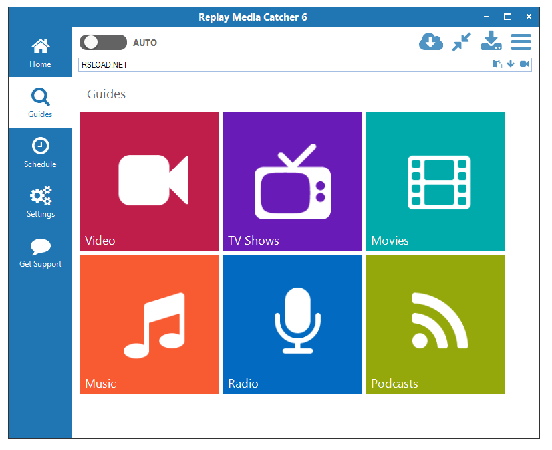Toggle the AUTO capture switch
Image resolution: width=552 pixels, height=450 pixels.
(103, 41)
